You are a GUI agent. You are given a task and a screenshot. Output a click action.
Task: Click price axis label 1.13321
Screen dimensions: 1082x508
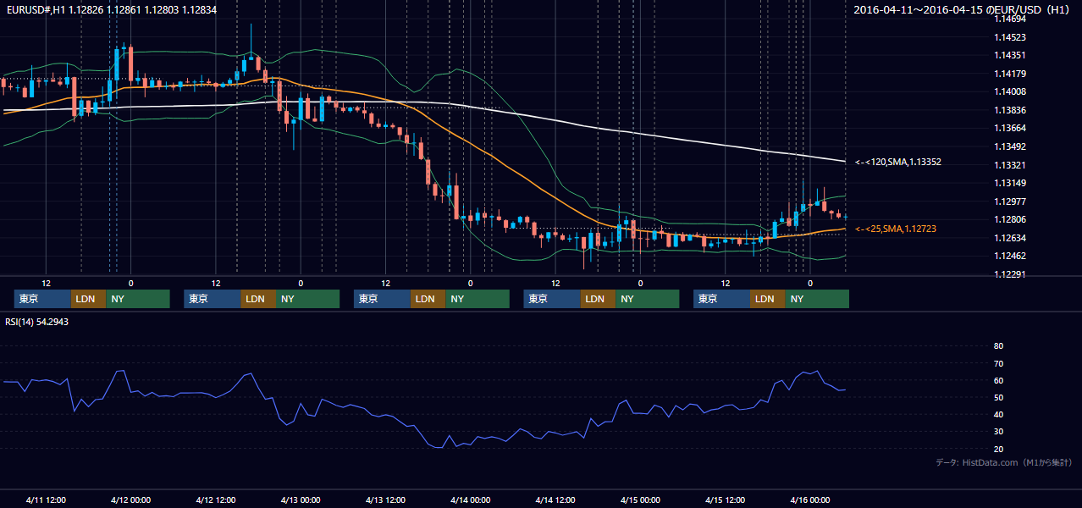[x=1010, y=165]
